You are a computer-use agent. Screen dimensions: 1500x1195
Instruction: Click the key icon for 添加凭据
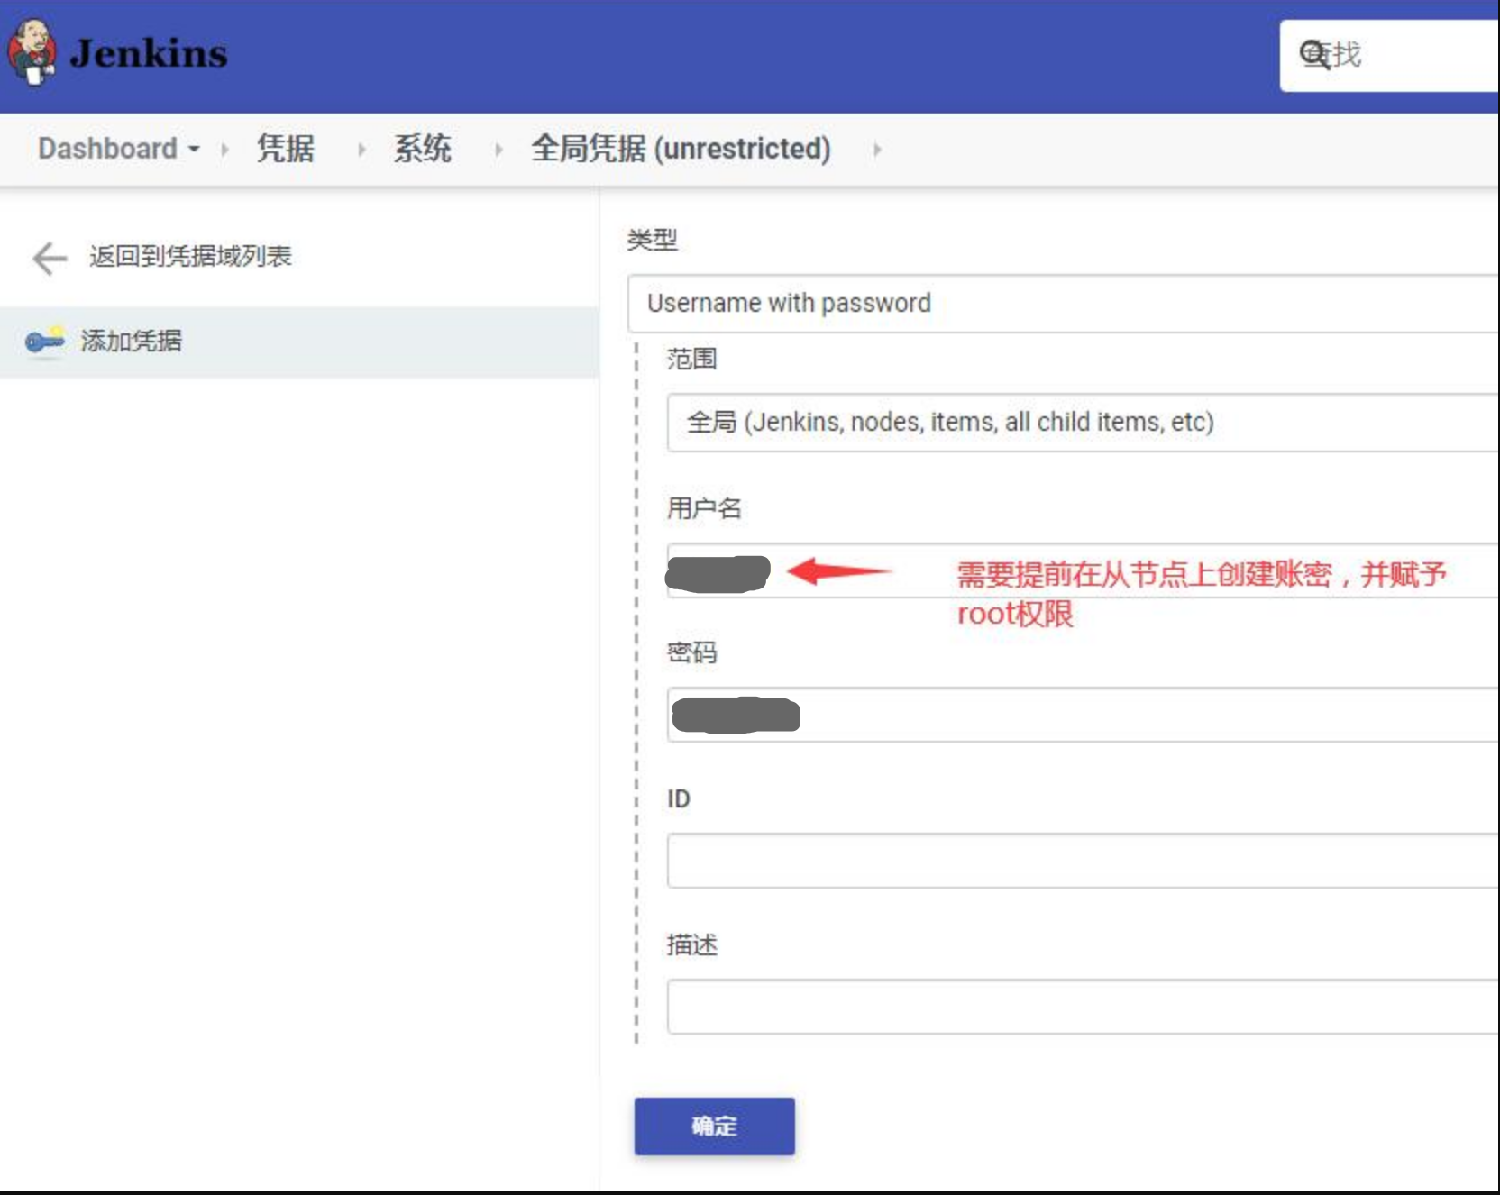pyautogui.click(x=45, y=342)
